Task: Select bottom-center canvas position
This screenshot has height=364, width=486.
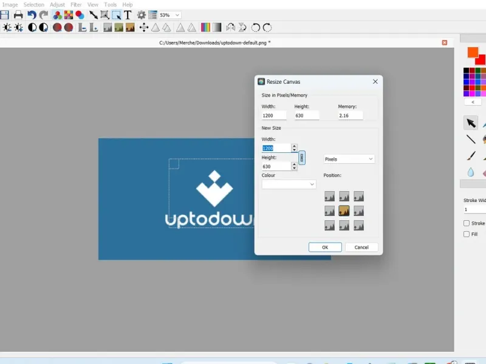Action: tap(344, 225)
